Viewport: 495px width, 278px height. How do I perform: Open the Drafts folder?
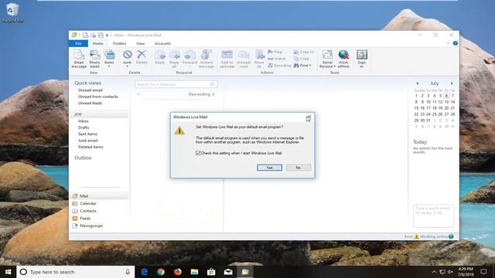click(84, 127)
